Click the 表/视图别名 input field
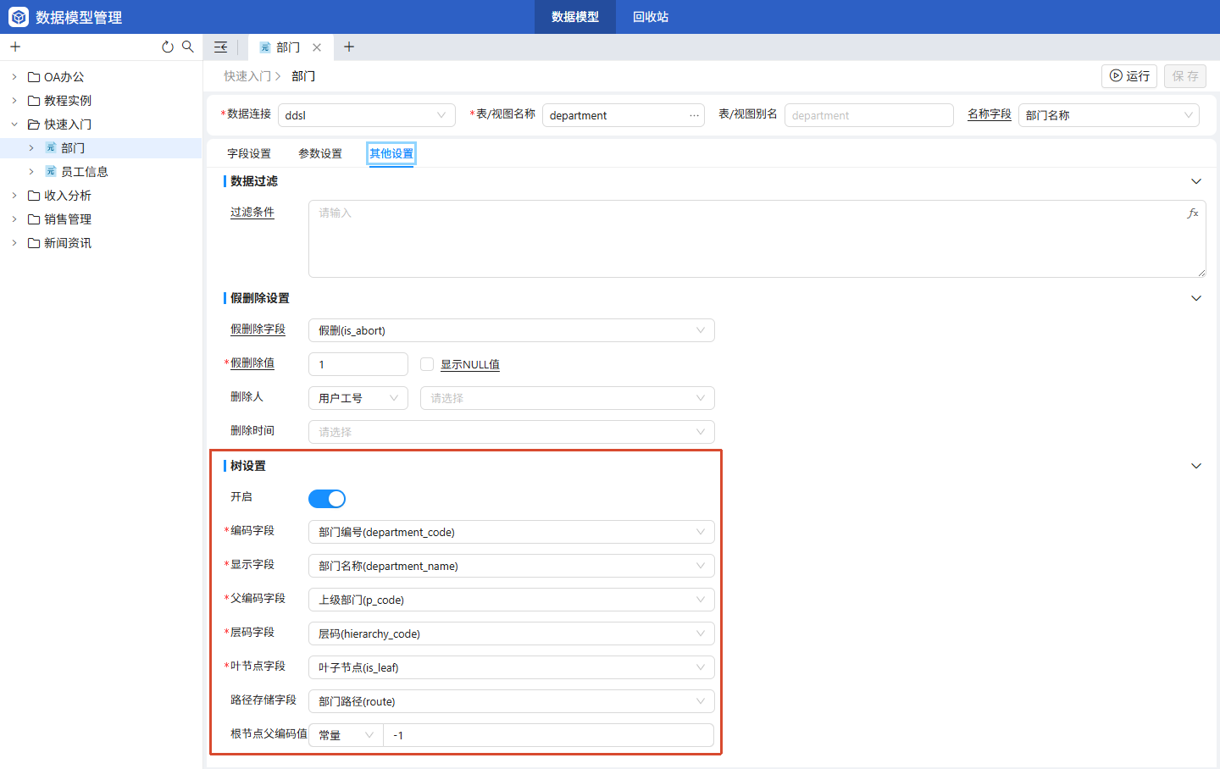The width and height of the screenshot is (1220, 769). tap(869, 115)
